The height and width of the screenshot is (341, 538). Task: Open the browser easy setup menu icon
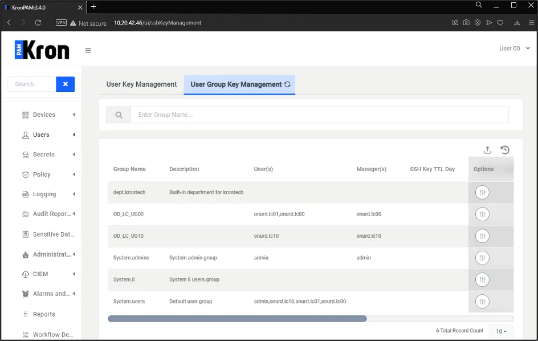(532, 23)
